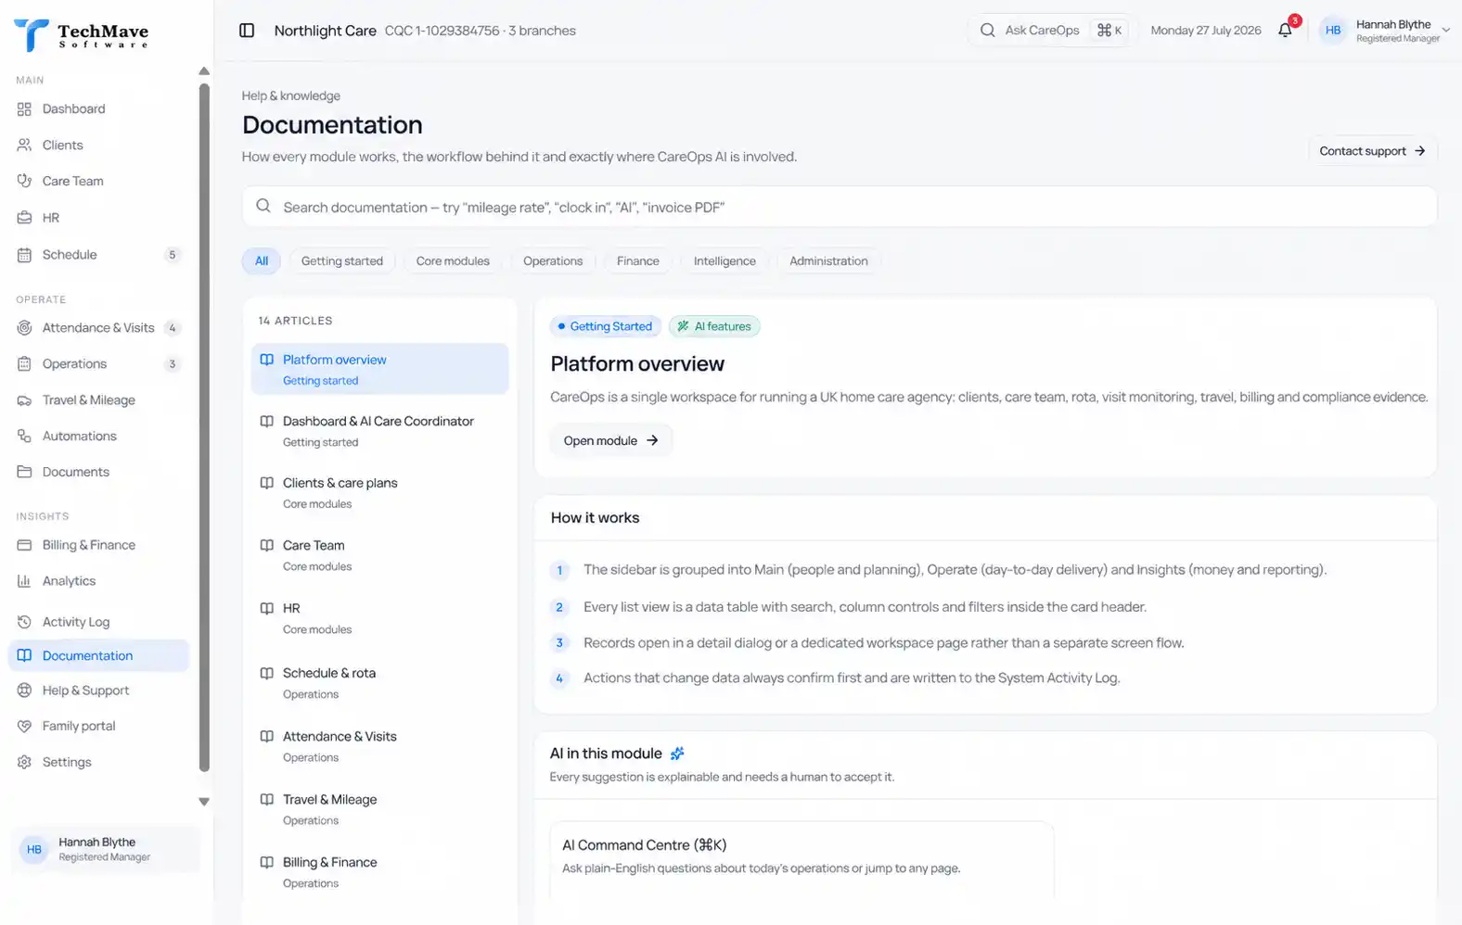Image resolution: width=1462 pixels, height=925 pixels.
Task: Open Attendance & Visits in sidebar
Action: click(98, 327)
